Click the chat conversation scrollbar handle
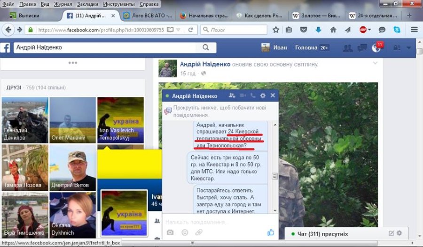The image size is (423, 247). click(275, 177)
